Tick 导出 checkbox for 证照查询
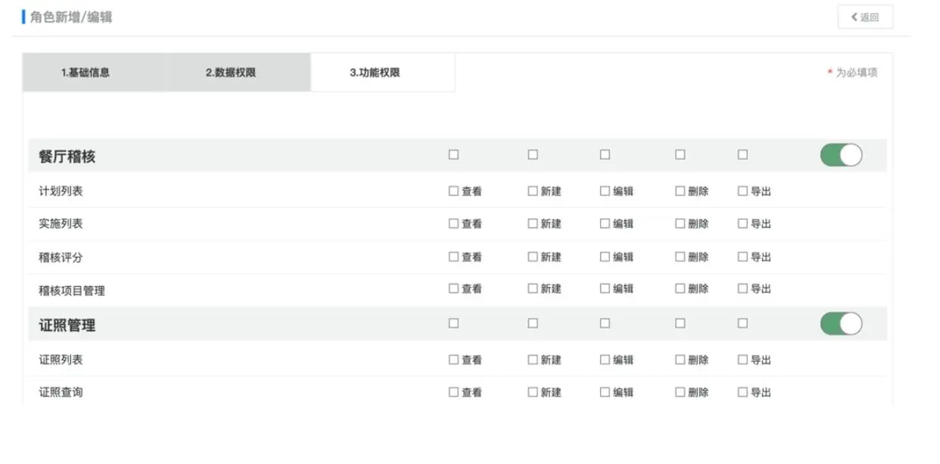The height and width of the screenshot is (464, 940). pyautogui.click(x=742, y=392)
